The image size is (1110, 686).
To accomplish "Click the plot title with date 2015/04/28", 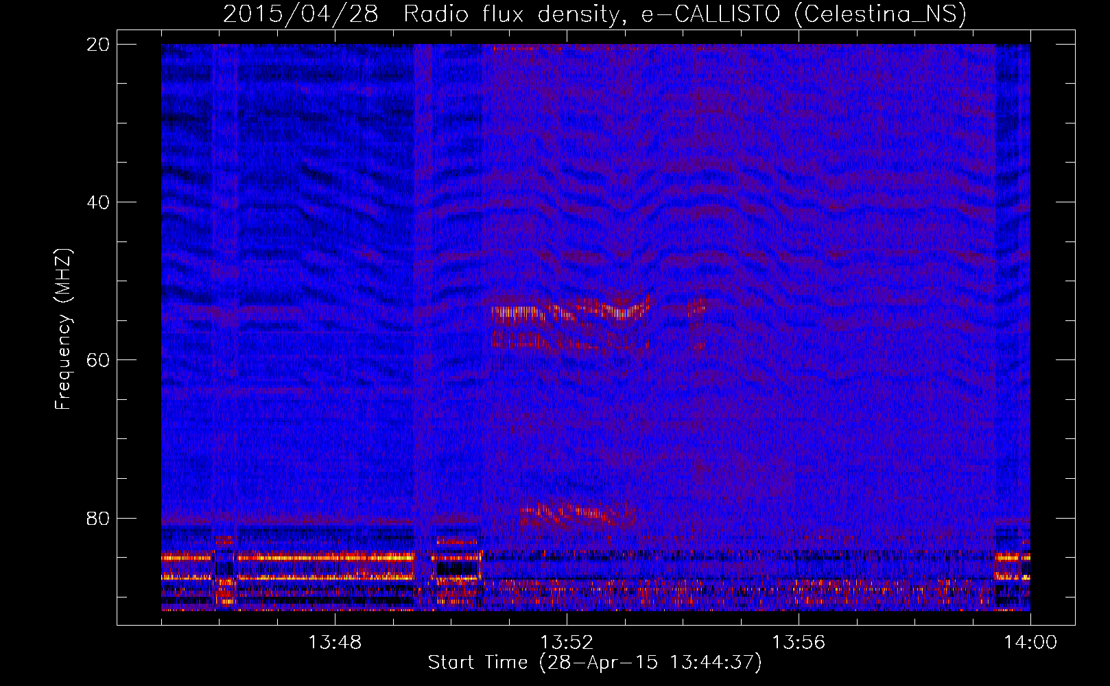I will 595,14.
